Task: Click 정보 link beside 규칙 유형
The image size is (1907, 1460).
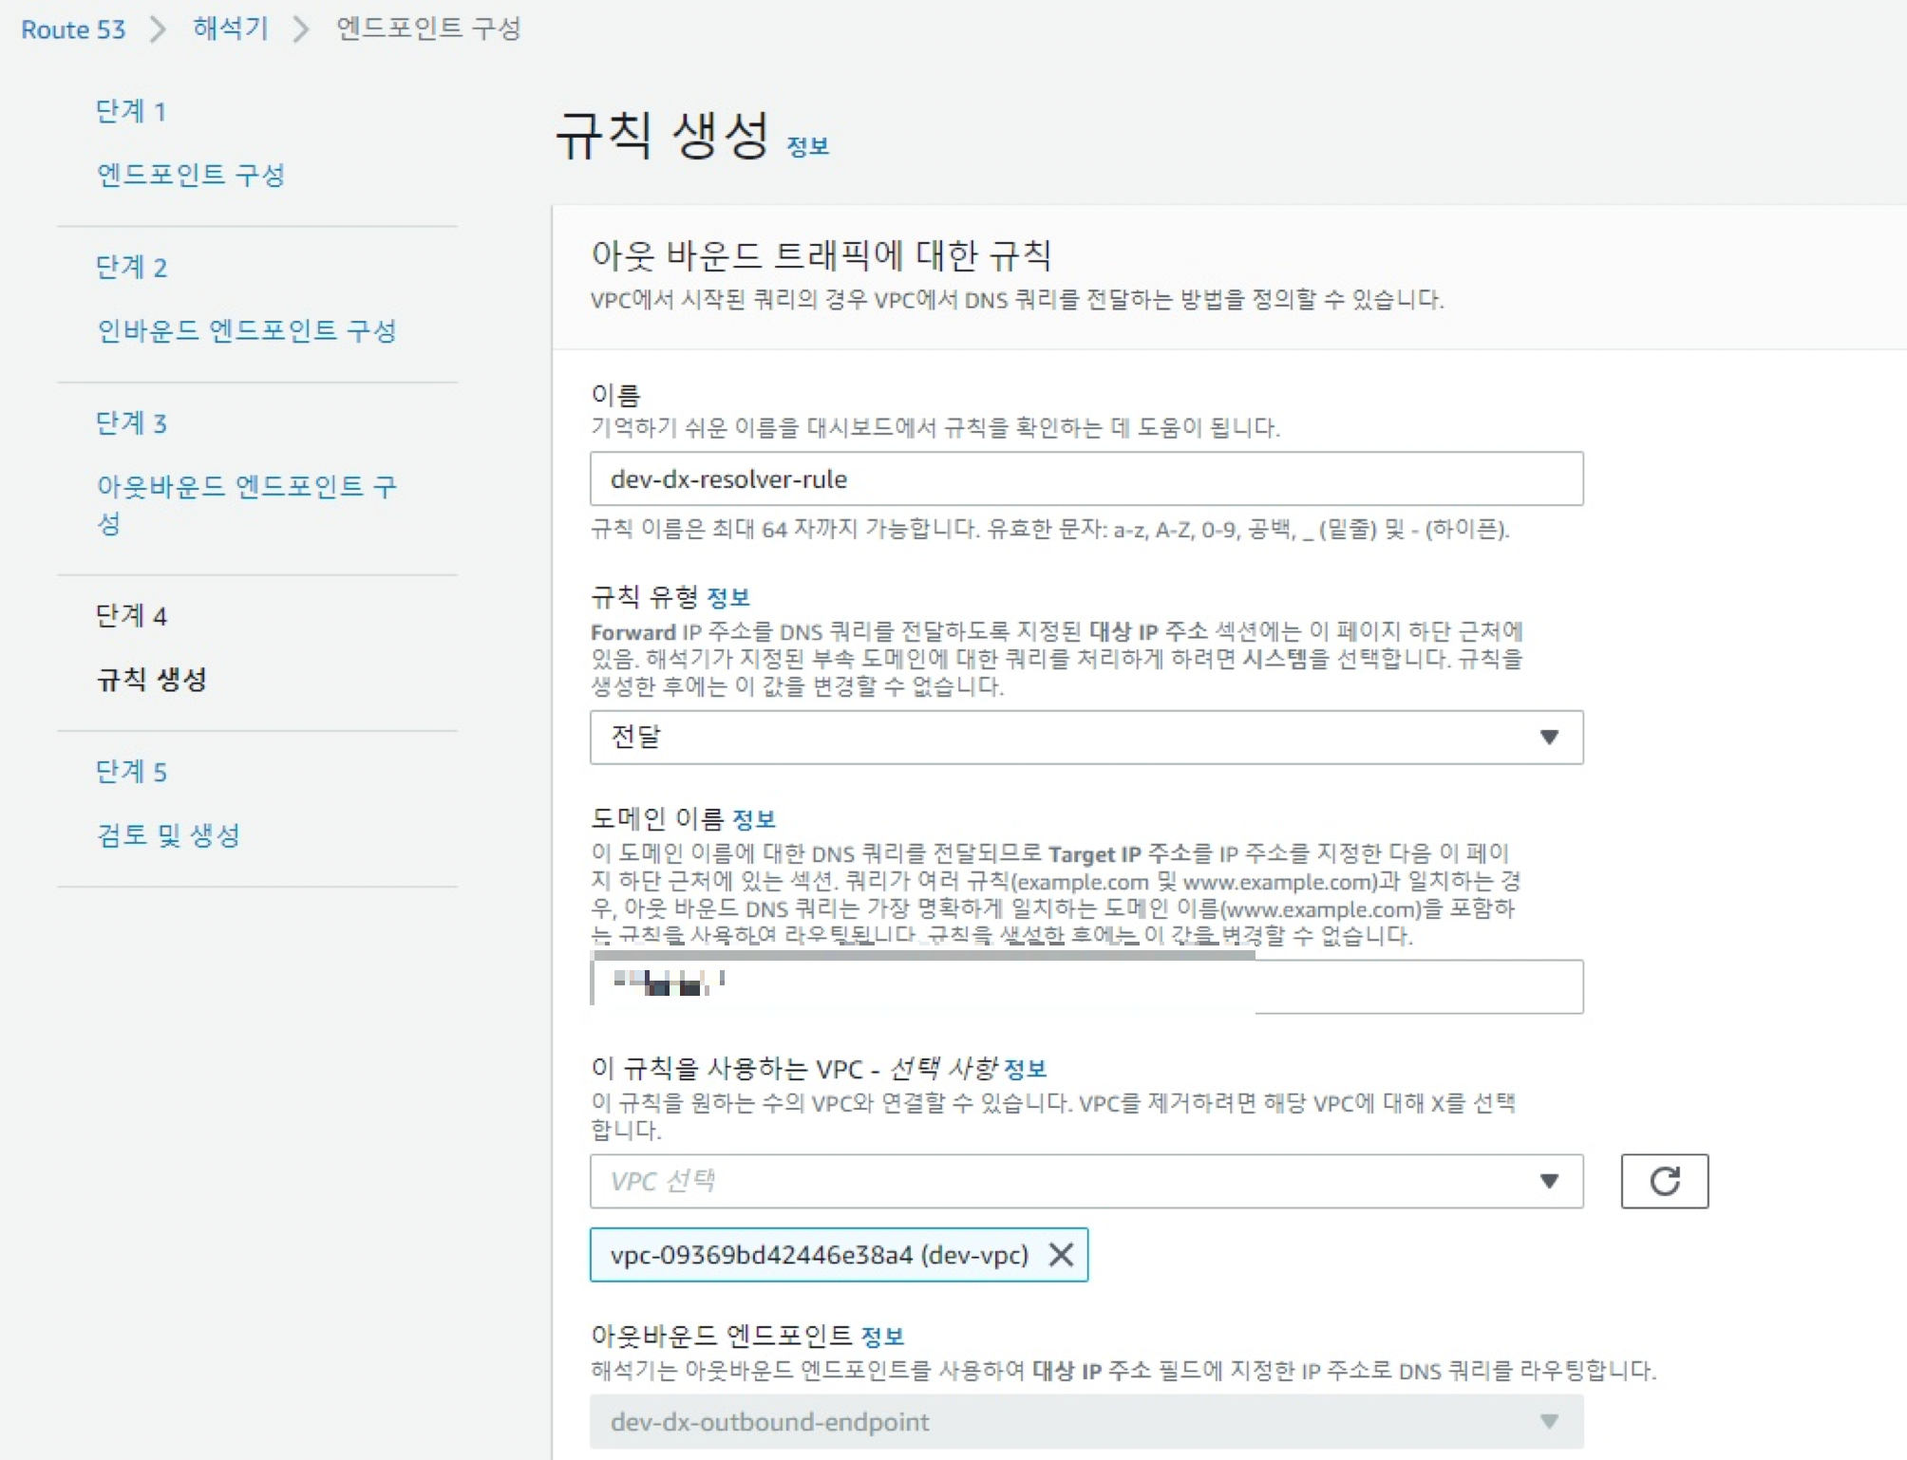Action: click(728, 598)
